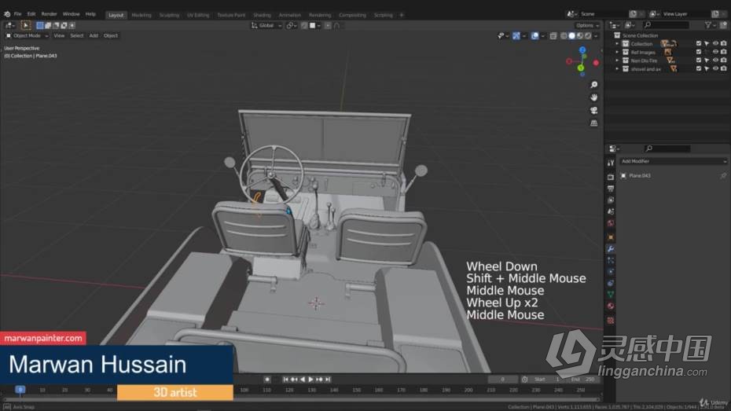Open the Window menu
This screenshot has height=411, width=731.
click(x=71, y=14)
